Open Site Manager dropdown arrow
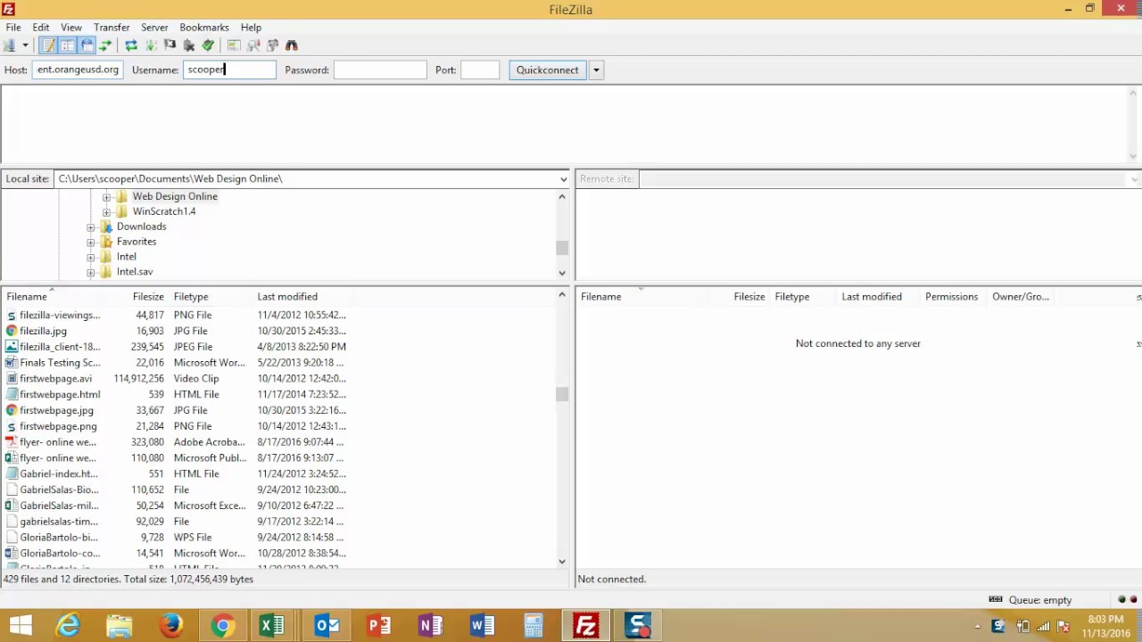 (25, 45)
